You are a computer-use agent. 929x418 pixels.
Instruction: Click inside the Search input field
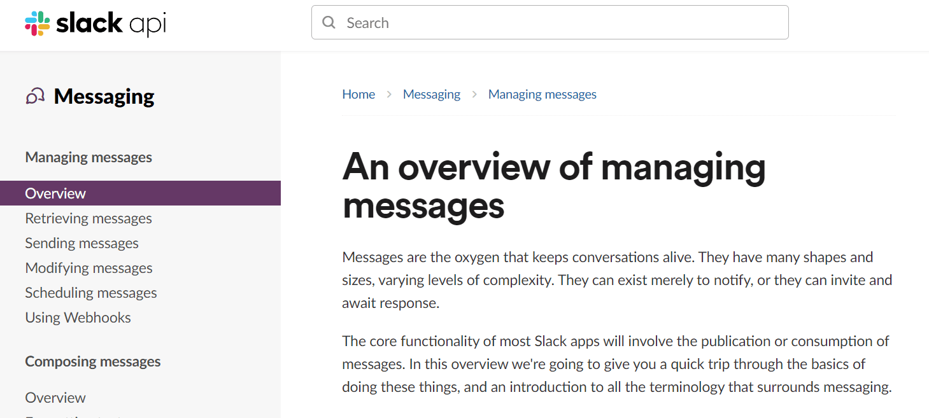[x=509, y=22]
